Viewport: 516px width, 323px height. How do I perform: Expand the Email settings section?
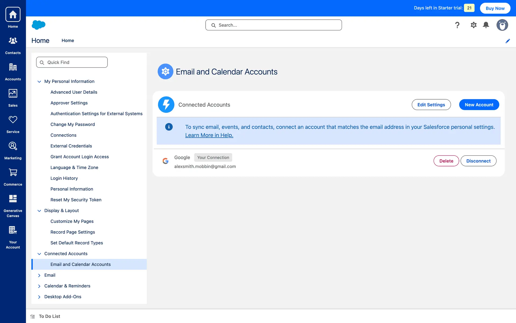tap(39, 275)
